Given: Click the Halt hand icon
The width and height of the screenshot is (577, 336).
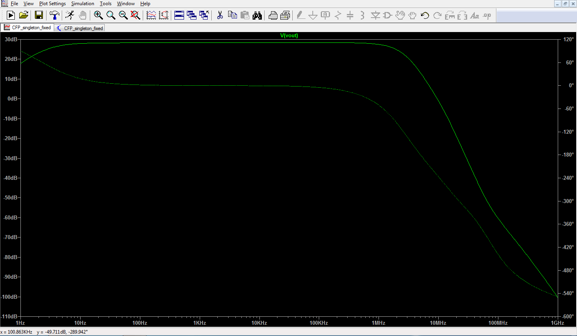Looking at the screenshot, I should [82, 16].
